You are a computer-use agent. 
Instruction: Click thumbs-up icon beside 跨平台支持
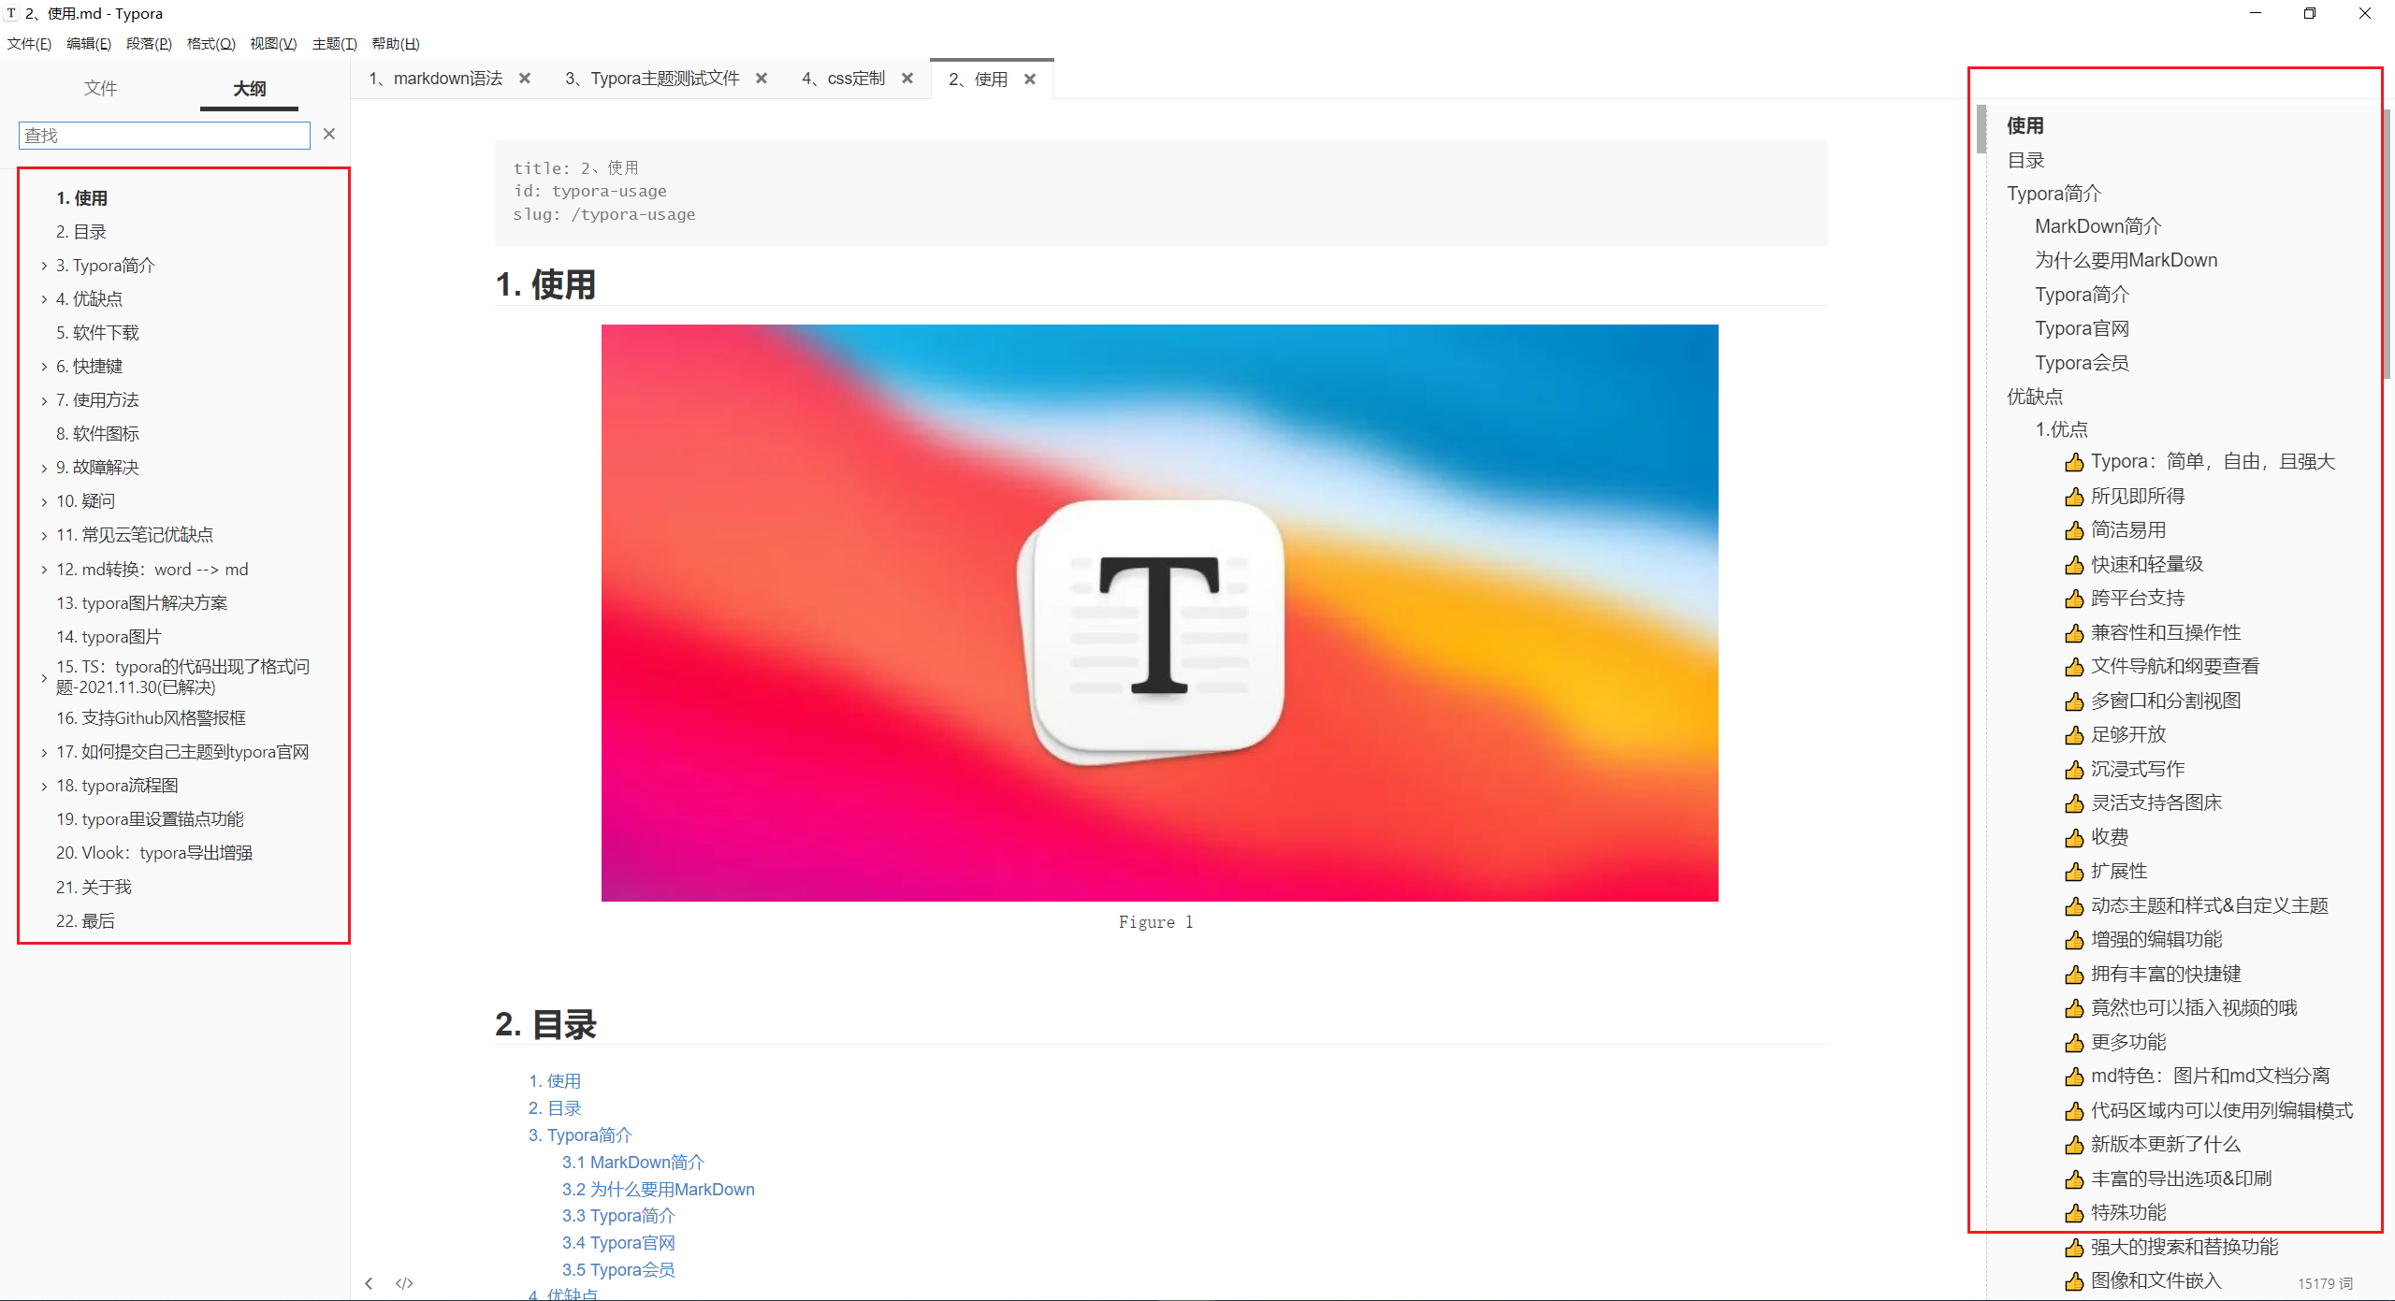(2074, 599)
